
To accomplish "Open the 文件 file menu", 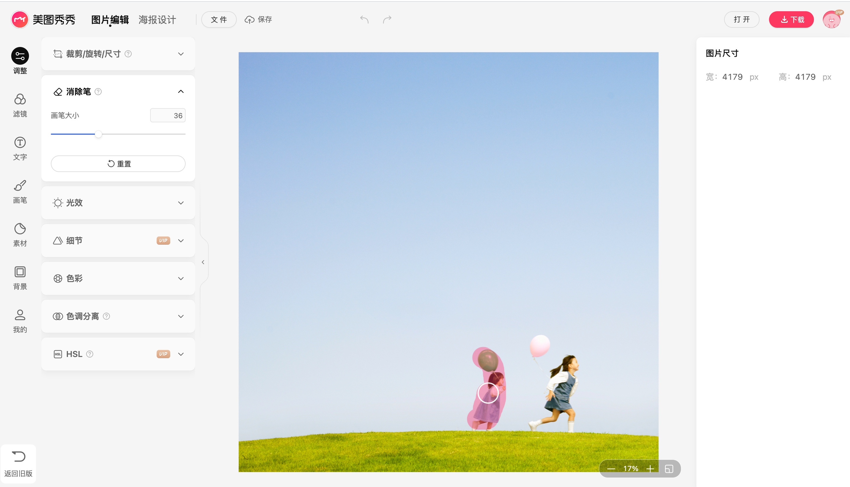I will click(219, 20).
